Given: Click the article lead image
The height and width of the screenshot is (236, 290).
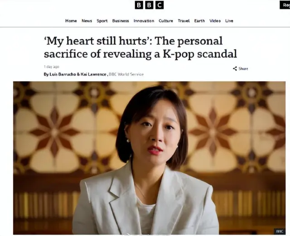Looking at the screenshot, I should pos(149,158).
